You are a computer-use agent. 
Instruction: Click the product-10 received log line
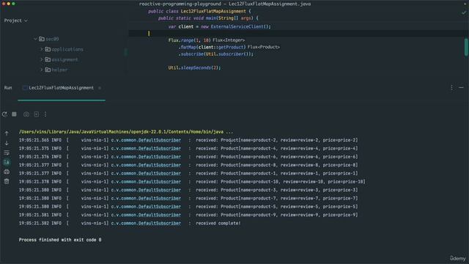[x=192, y=182]
